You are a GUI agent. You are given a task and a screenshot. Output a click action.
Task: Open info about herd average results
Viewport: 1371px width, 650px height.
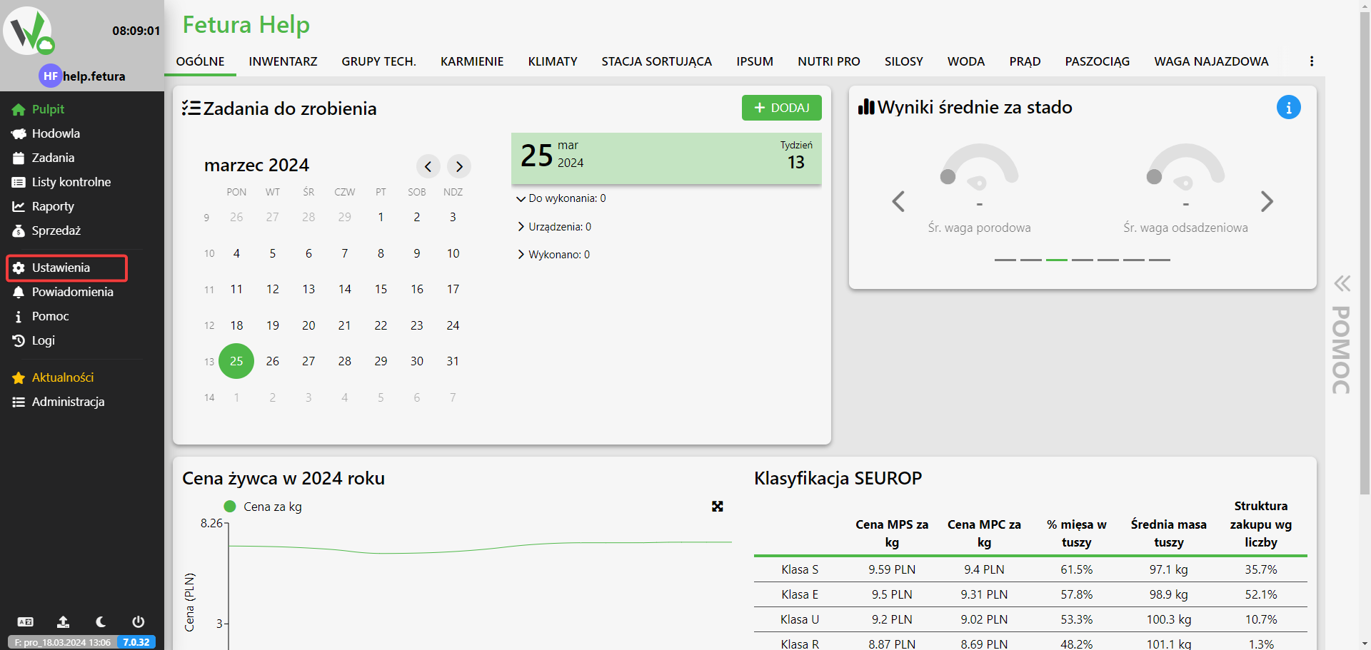tap(1288, 108)
